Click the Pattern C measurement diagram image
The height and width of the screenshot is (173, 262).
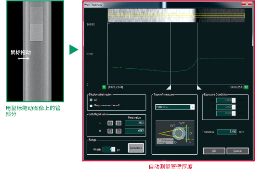[x=175, y=133]
